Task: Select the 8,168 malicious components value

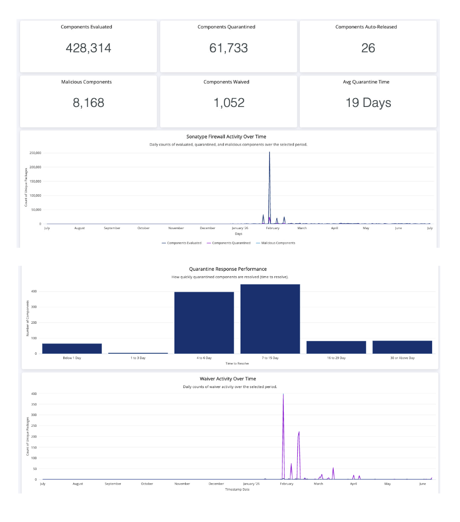Action: point(88,103)
